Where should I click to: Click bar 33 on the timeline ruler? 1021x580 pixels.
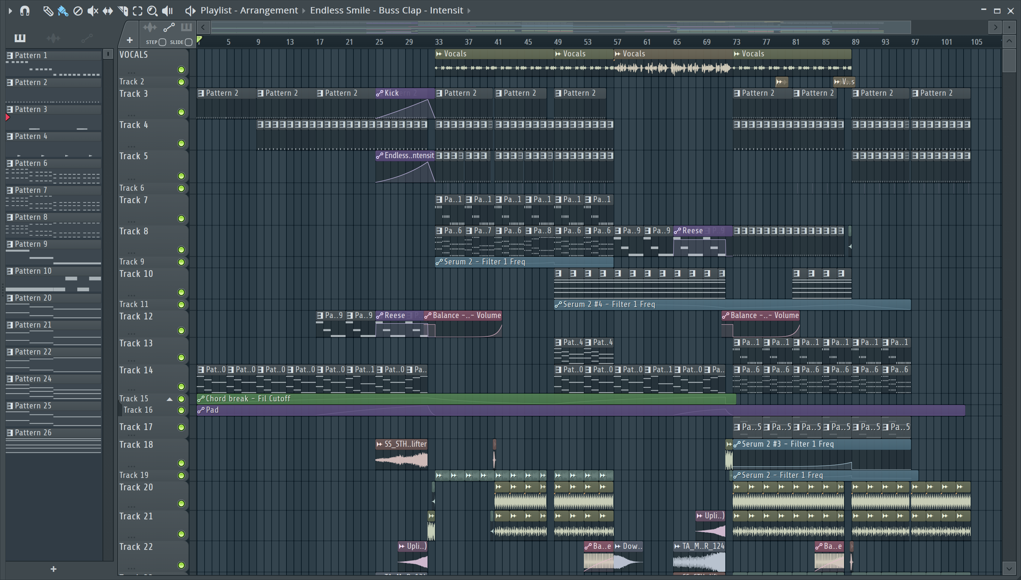[439, 42]
